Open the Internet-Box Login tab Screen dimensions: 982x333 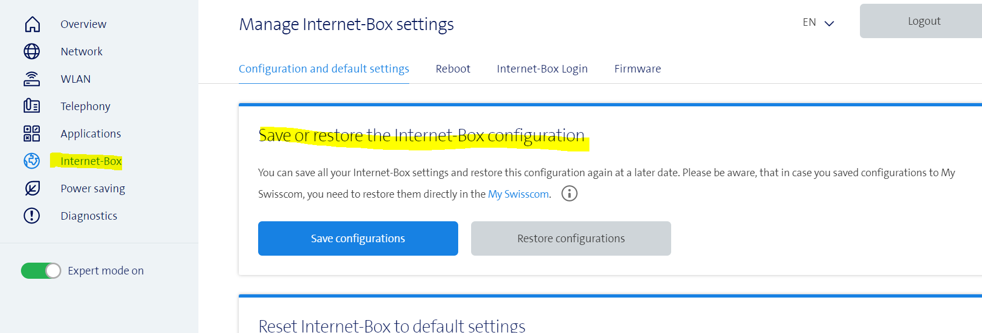542,69
